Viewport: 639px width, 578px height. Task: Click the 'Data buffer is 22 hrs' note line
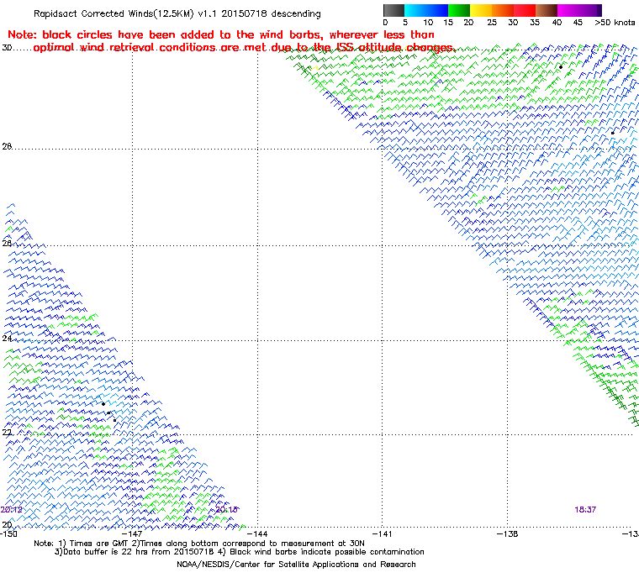pos(240,552)
